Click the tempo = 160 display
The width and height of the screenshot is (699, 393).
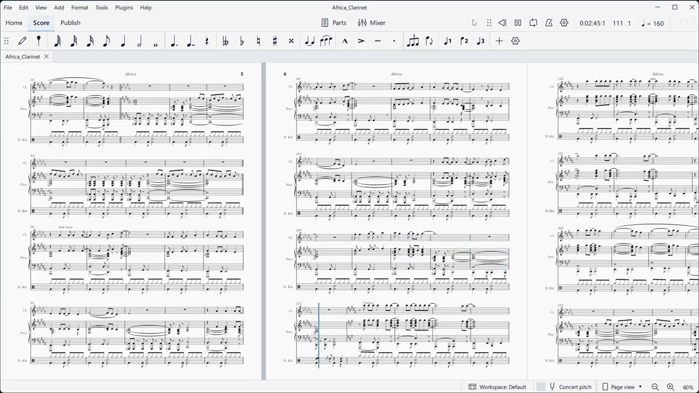point(653,23)
